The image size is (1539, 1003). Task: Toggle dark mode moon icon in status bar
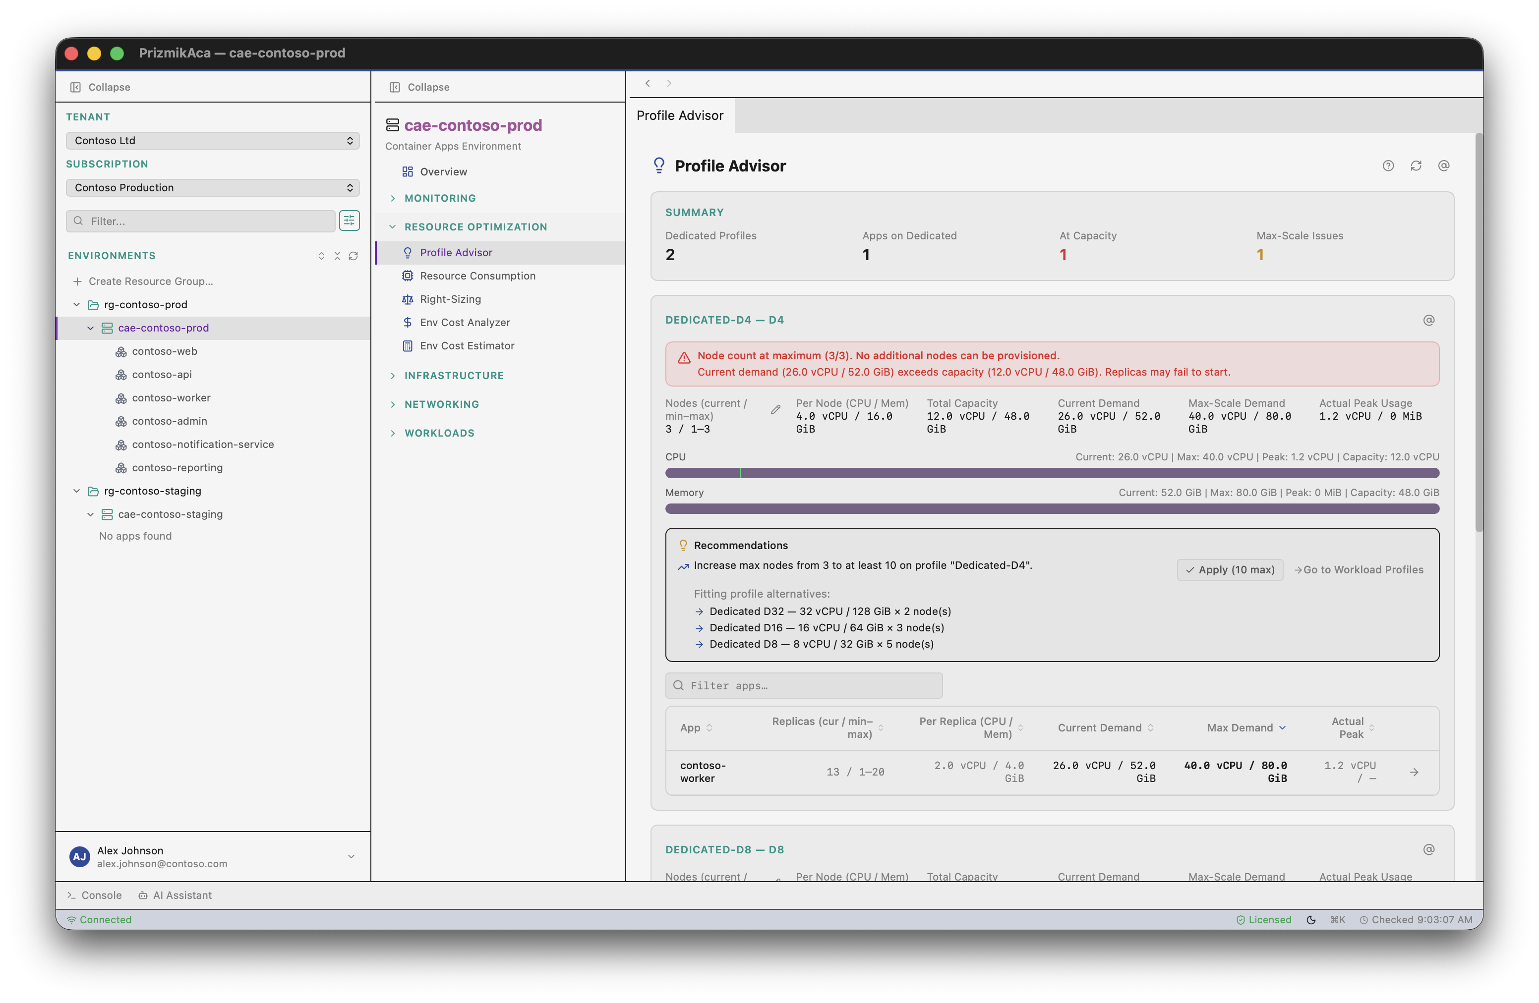1311,920
